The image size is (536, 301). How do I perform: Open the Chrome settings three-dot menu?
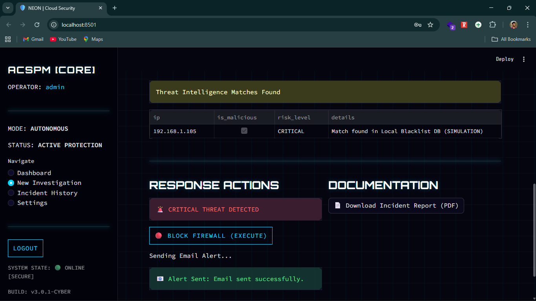pyautogui.click(x=527, y=24)
